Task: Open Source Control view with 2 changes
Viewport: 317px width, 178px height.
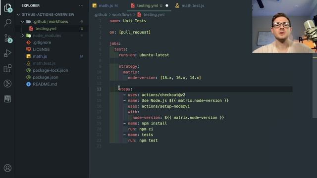Action: point(8,38)
